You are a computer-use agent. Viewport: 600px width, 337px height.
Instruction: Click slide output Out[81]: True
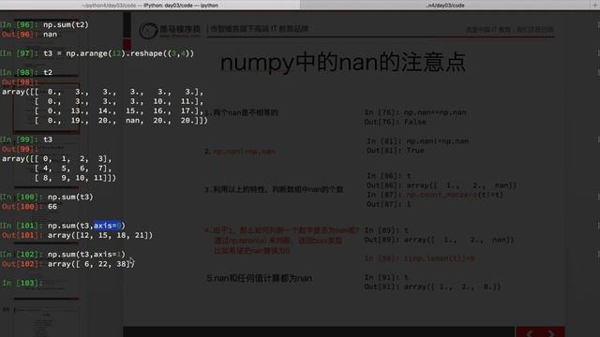point(396,151)
